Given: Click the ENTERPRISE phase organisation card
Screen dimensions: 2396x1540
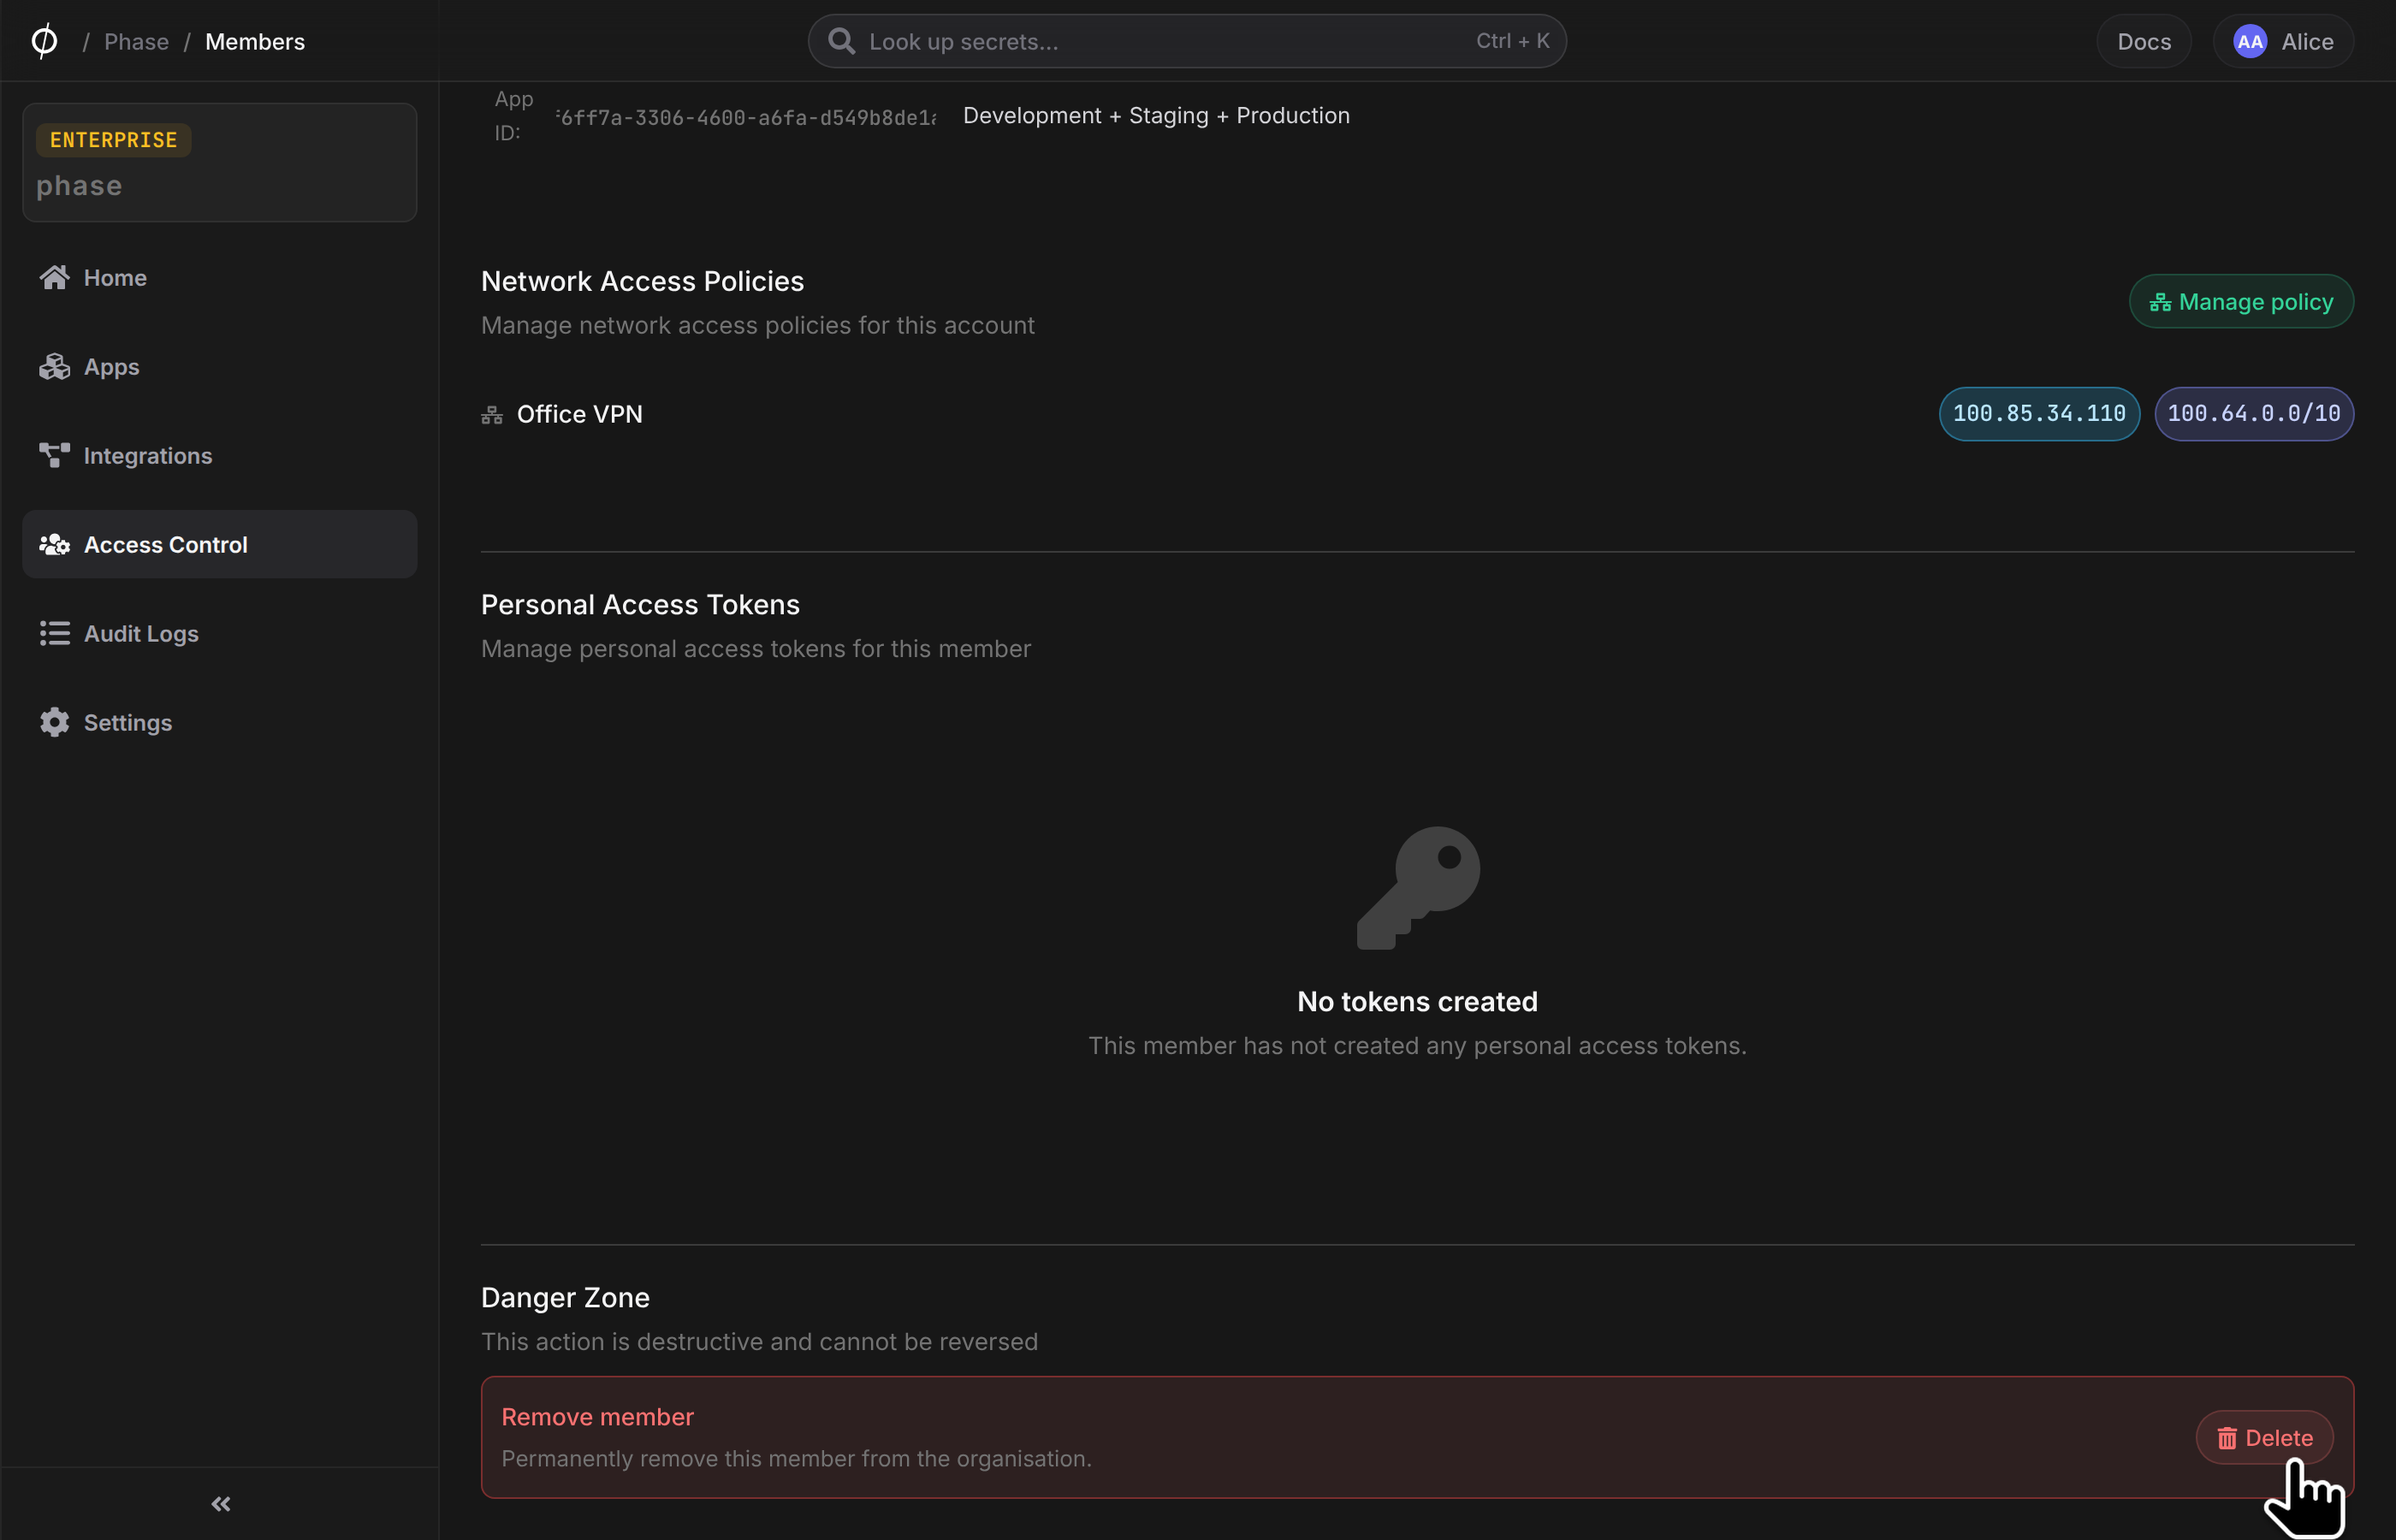Looking at the screenshot, I should [x=219, y=162].
